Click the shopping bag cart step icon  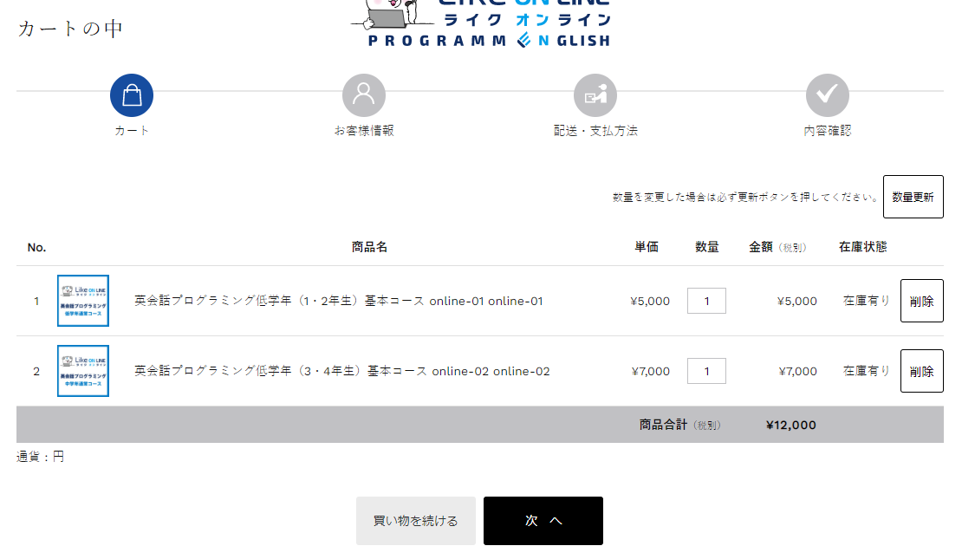tap(132, 95)
